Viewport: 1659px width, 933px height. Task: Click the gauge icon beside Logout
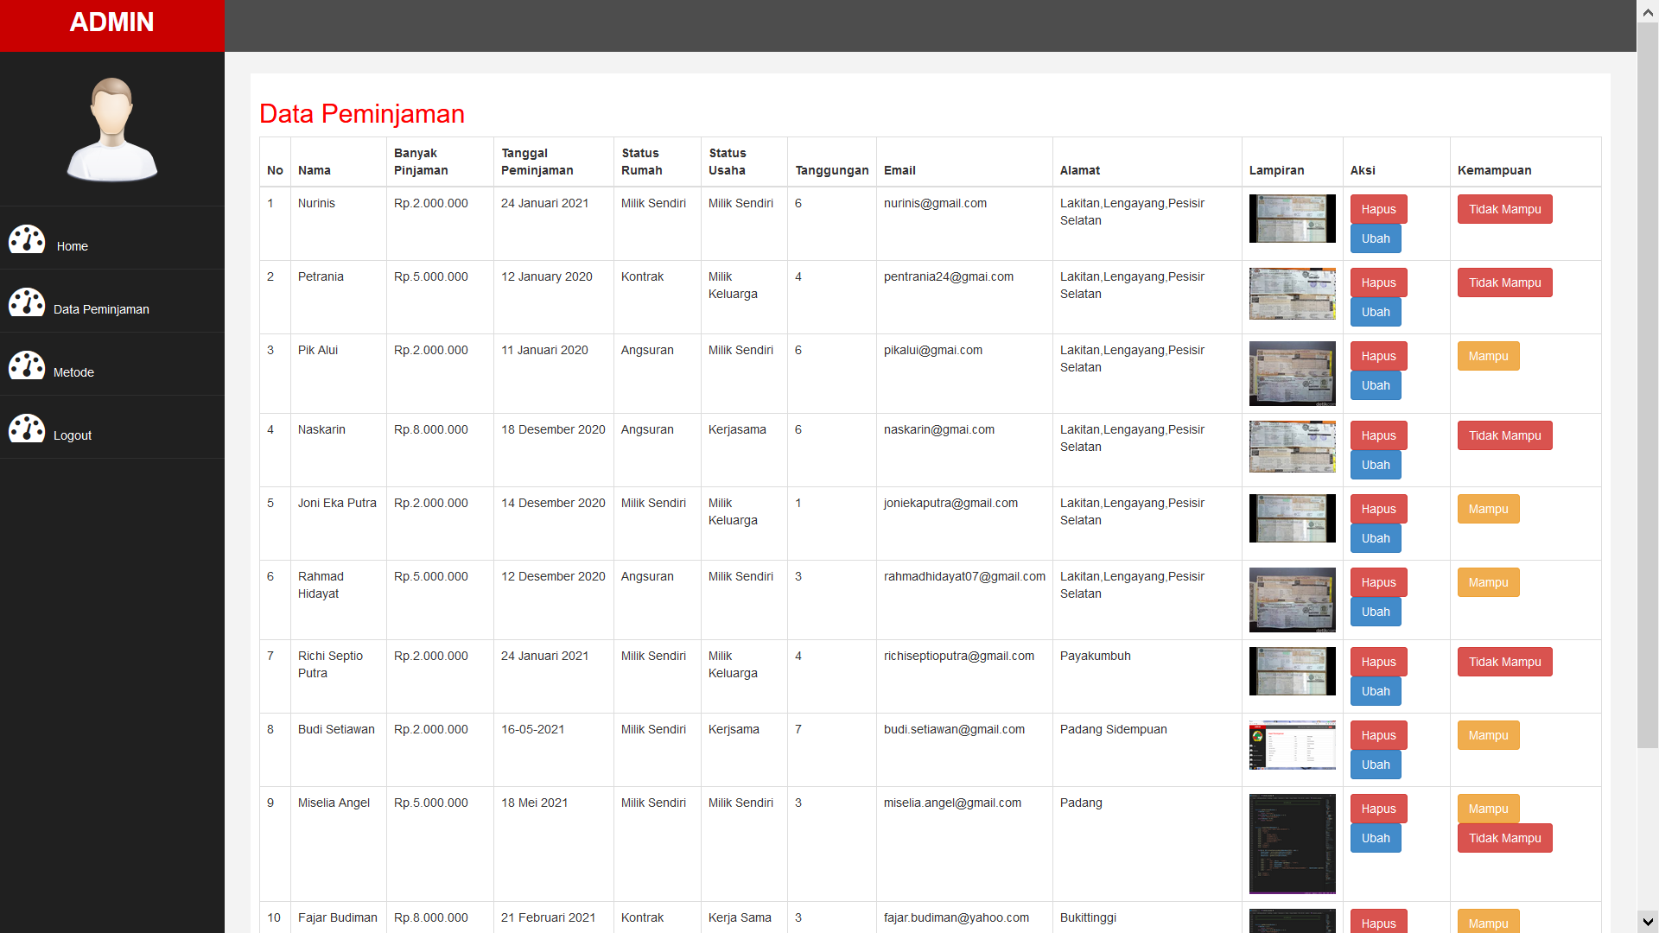(27, 428)
